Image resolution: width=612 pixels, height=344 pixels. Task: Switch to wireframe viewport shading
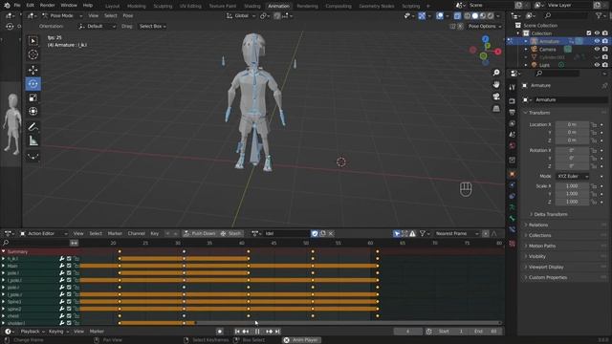pyautogui.click(x=468, y=16)
